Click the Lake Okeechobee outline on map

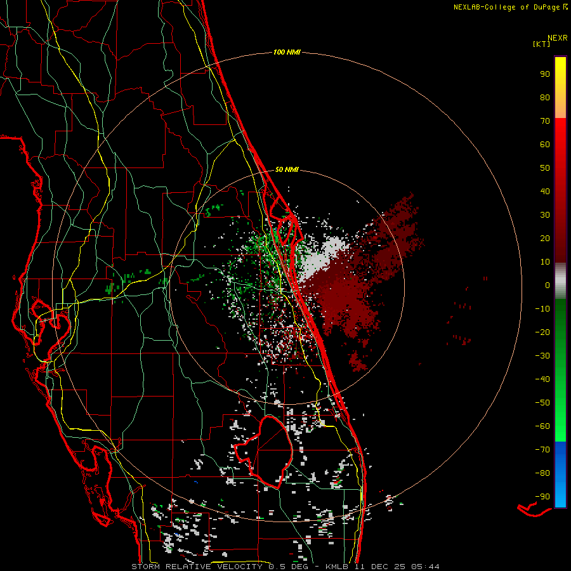(x=263, y=452)
